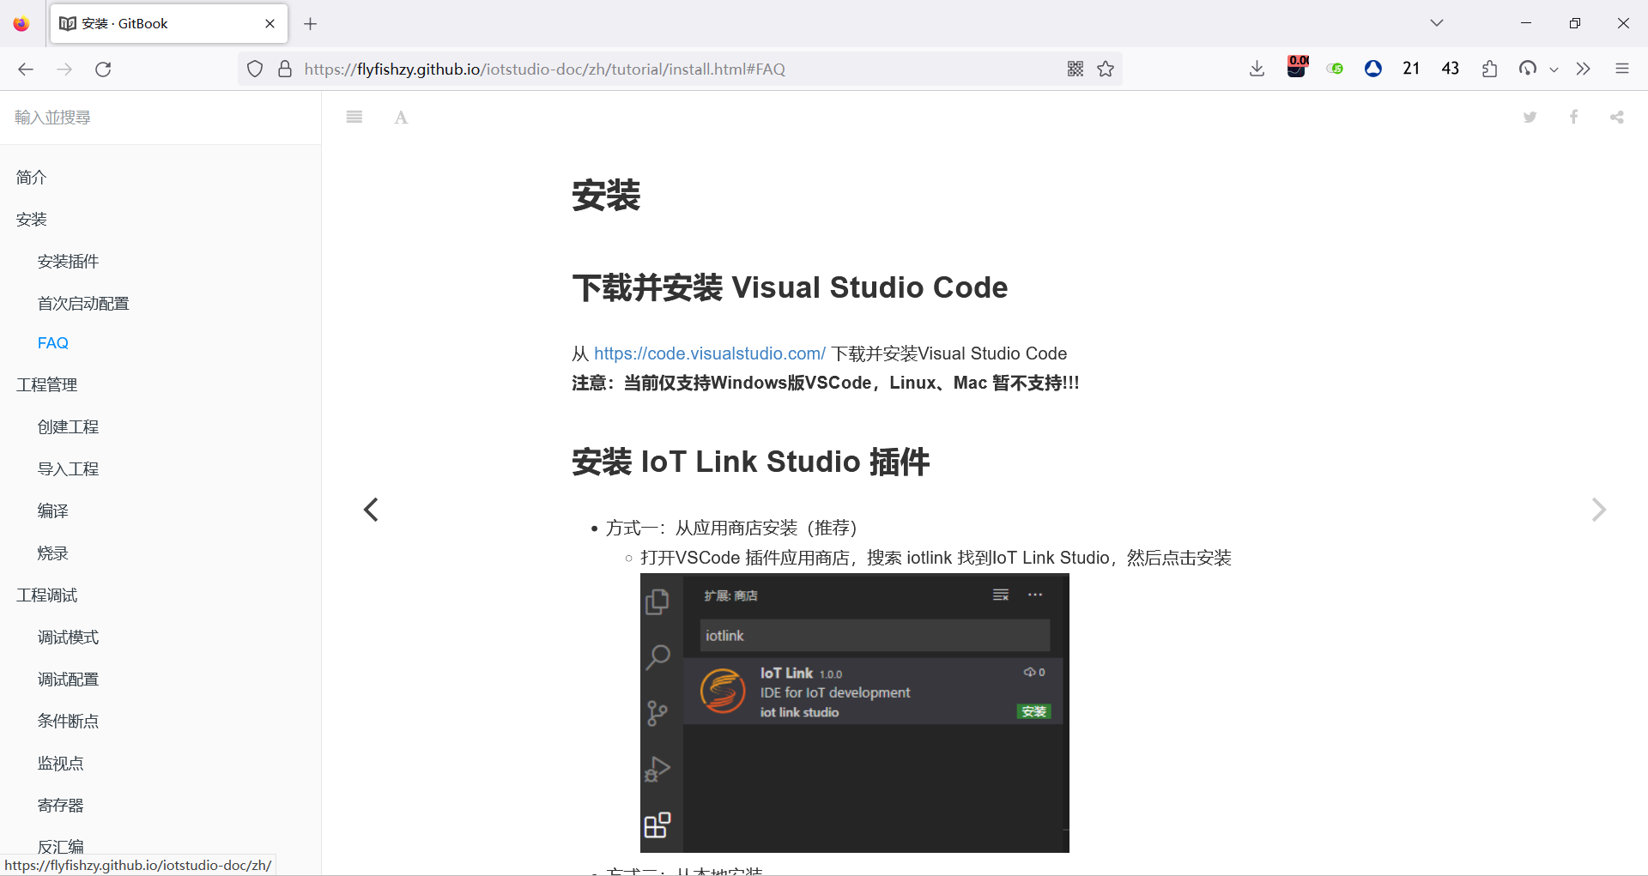Go back to the previous page
1648x876 pixels.
25,69
